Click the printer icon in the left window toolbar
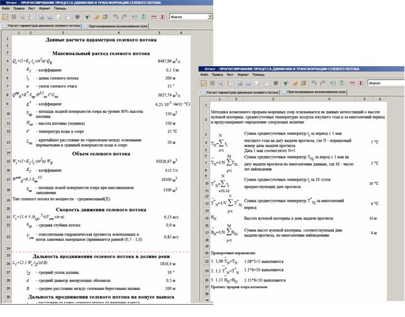 coord(50,17)
